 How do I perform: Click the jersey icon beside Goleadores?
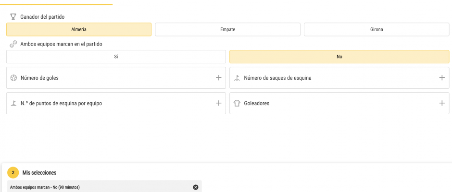pos(237,103)
